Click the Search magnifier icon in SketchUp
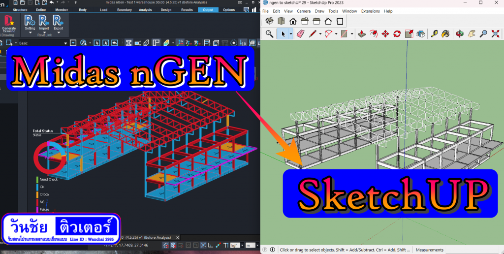504x254 pixels. coord(269,33)
